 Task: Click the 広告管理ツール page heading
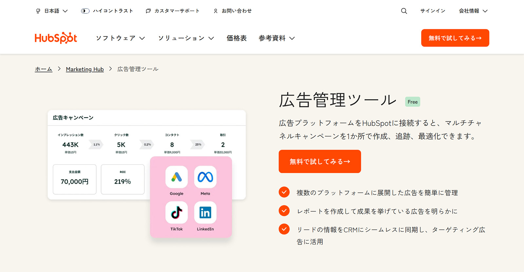pyautogui.click(x=338, y=100)
